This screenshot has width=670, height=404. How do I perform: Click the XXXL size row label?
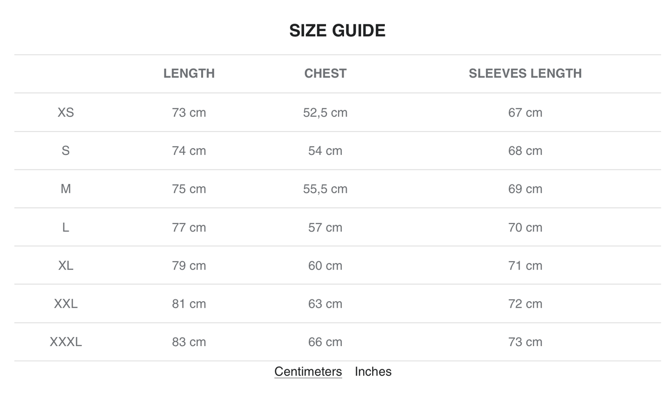coord(65,342)
